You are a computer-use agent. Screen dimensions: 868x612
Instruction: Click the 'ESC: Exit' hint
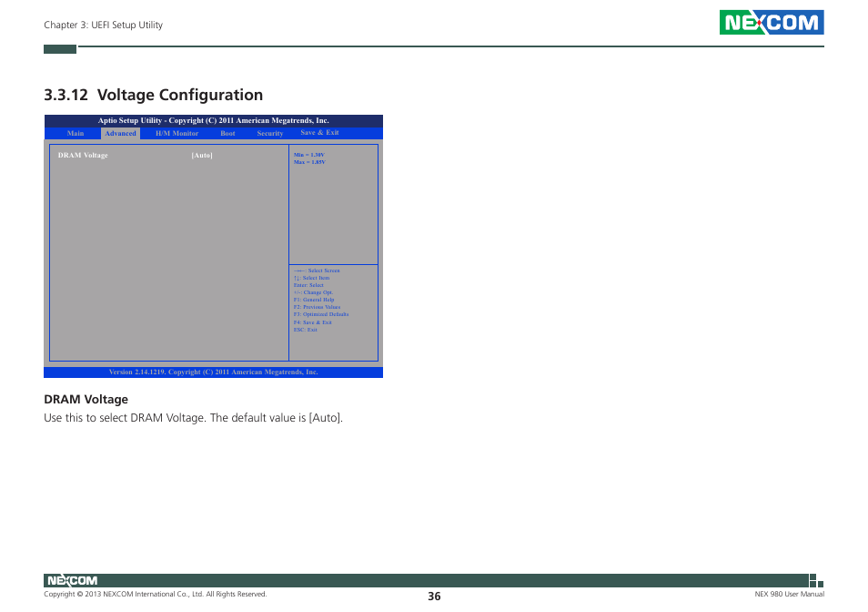pos(306,330)
